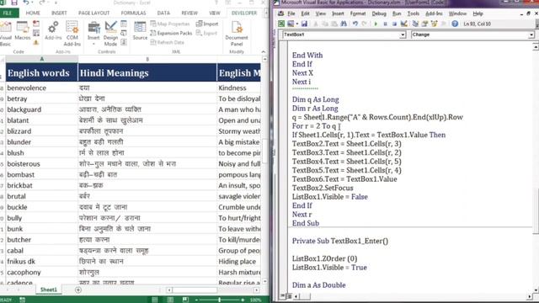
Task: Open control Properties icon
Action: pos(124,24)
